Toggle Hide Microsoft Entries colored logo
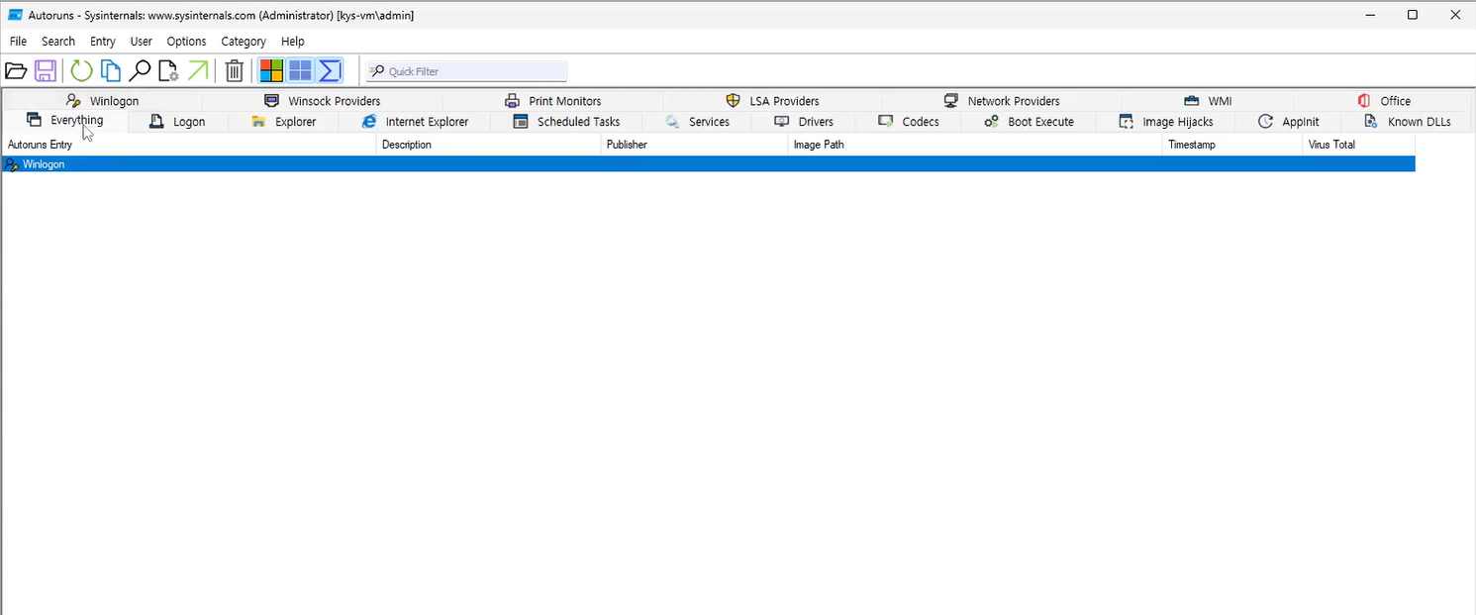This screenshot has height=615, width=1476. tap(271, 70)
